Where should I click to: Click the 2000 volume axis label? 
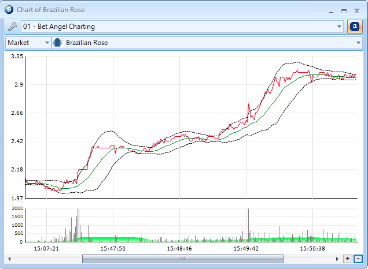(x=17, y=208)
